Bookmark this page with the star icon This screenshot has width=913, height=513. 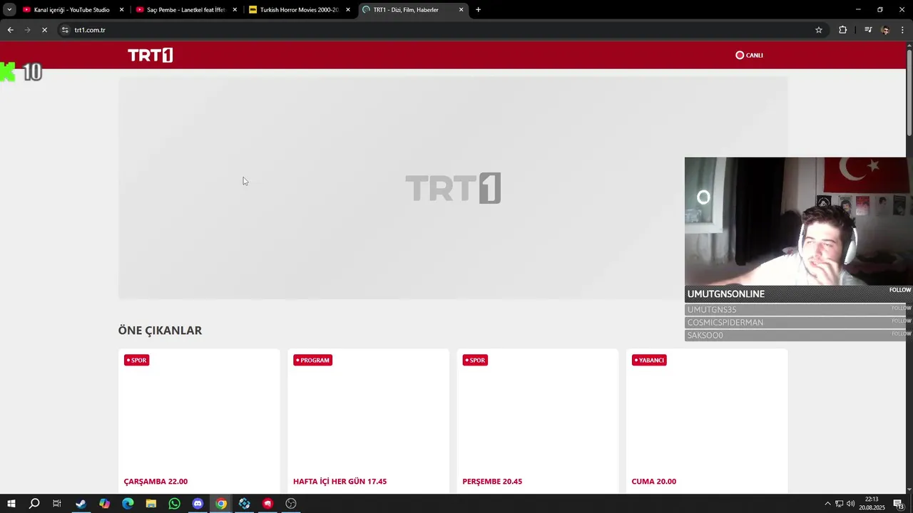(x=819, y=30)
